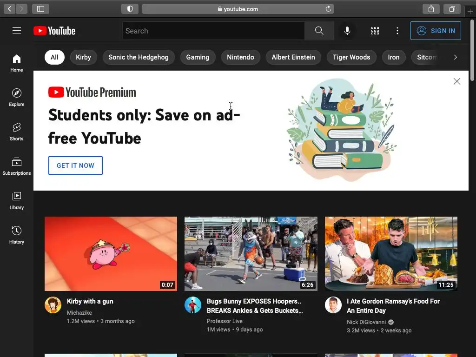
Task: Open the Gordon Ramsay's Food video title
Action: (393, 306)
